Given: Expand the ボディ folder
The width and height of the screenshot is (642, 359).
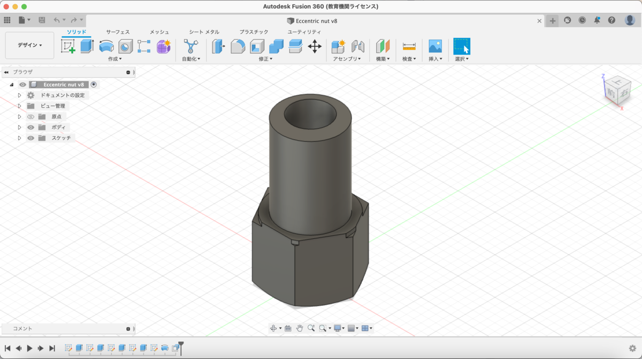Looking at the screenshot, I should coord(20,127).
